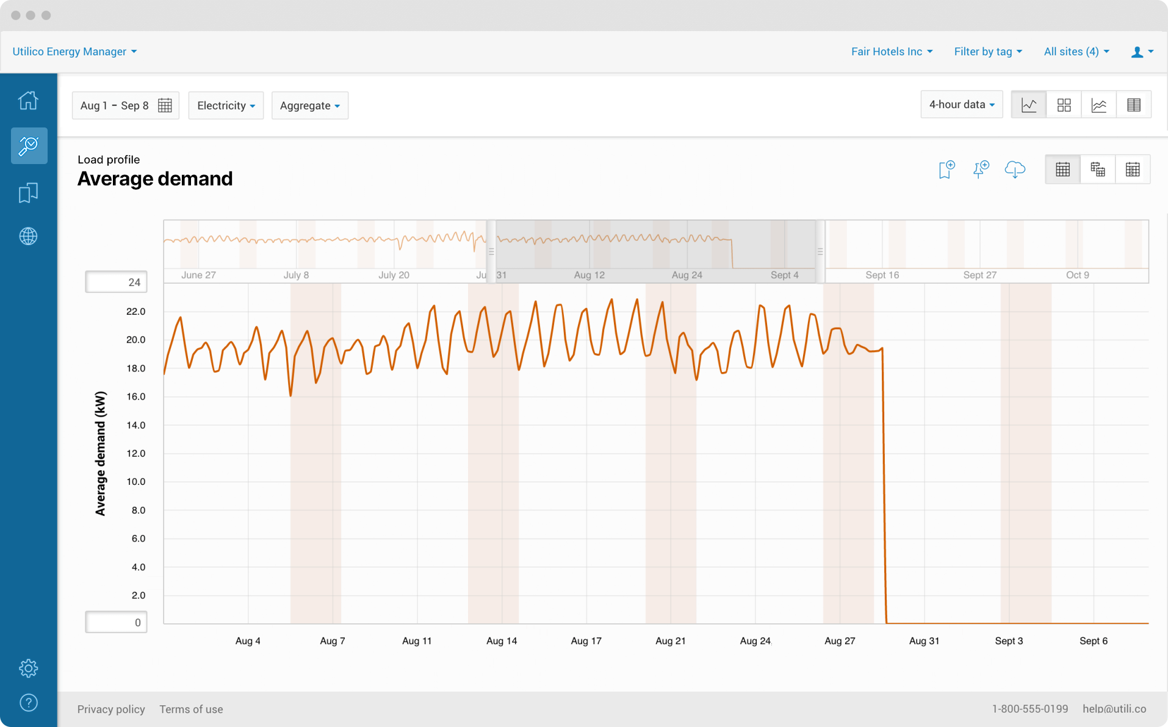Screen dimensions: 1168x727
Task: View the Privacy policy
Action: 111,709
